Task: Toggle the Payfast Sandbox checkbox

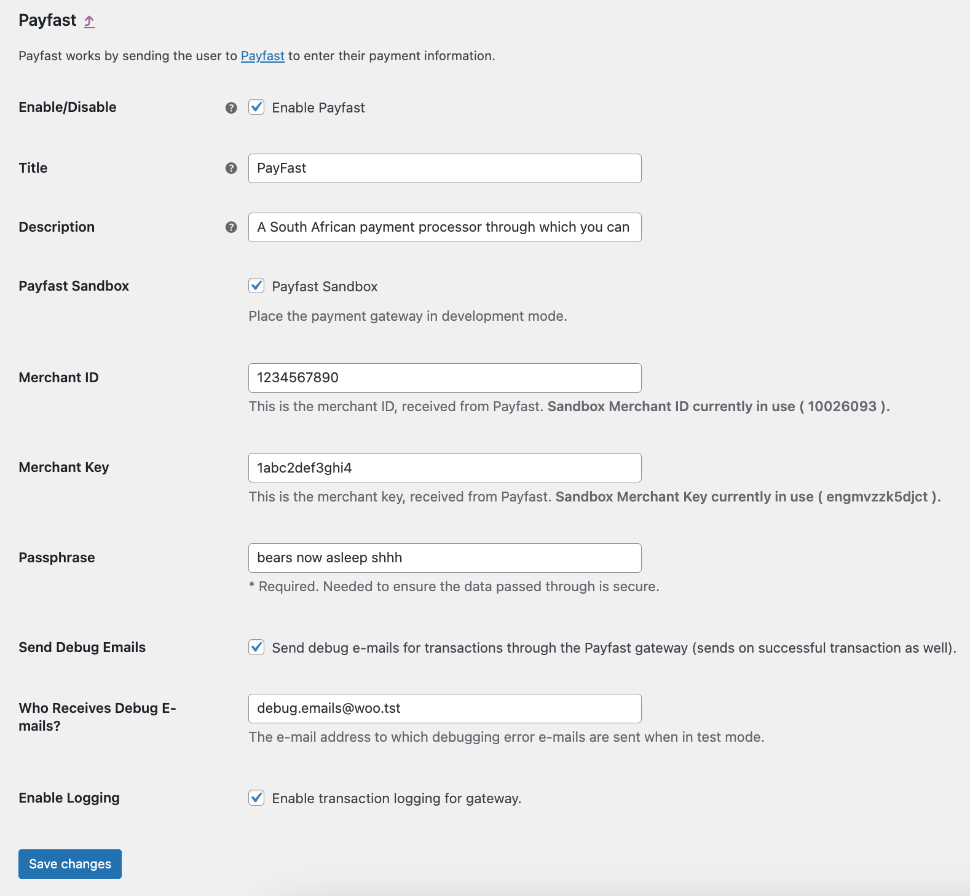Action: click(256, 286)
